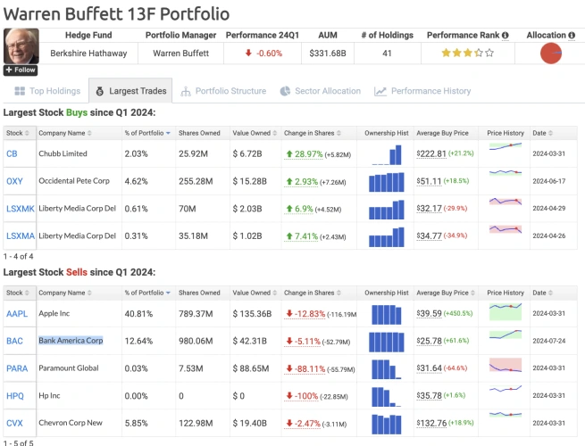The image size is (585, 446).
Task: Click Hp Inc ownership history chart
Action: [x=387, y=397]
